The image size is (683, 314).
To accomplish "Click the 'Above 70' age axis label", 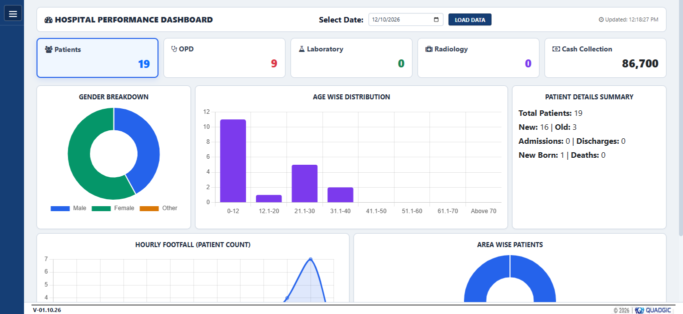I will [x=483, y=211].
